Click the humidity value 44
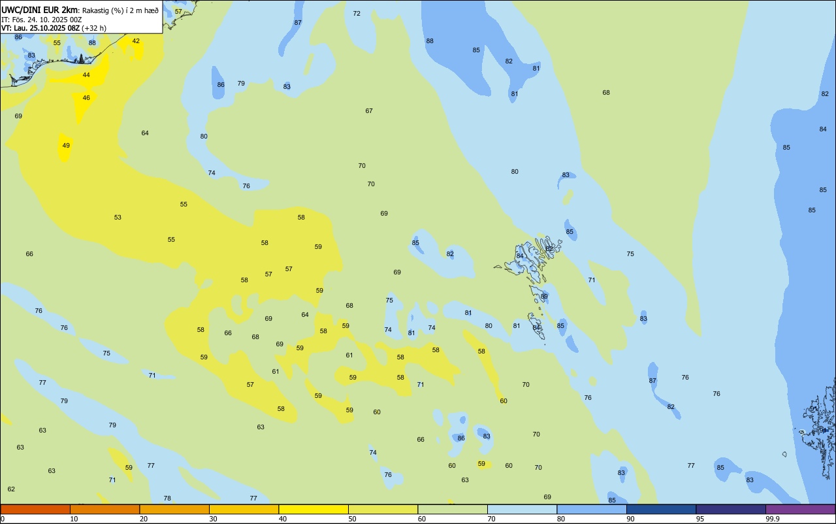This screenshot has width=836, height=524. [86, 75]
